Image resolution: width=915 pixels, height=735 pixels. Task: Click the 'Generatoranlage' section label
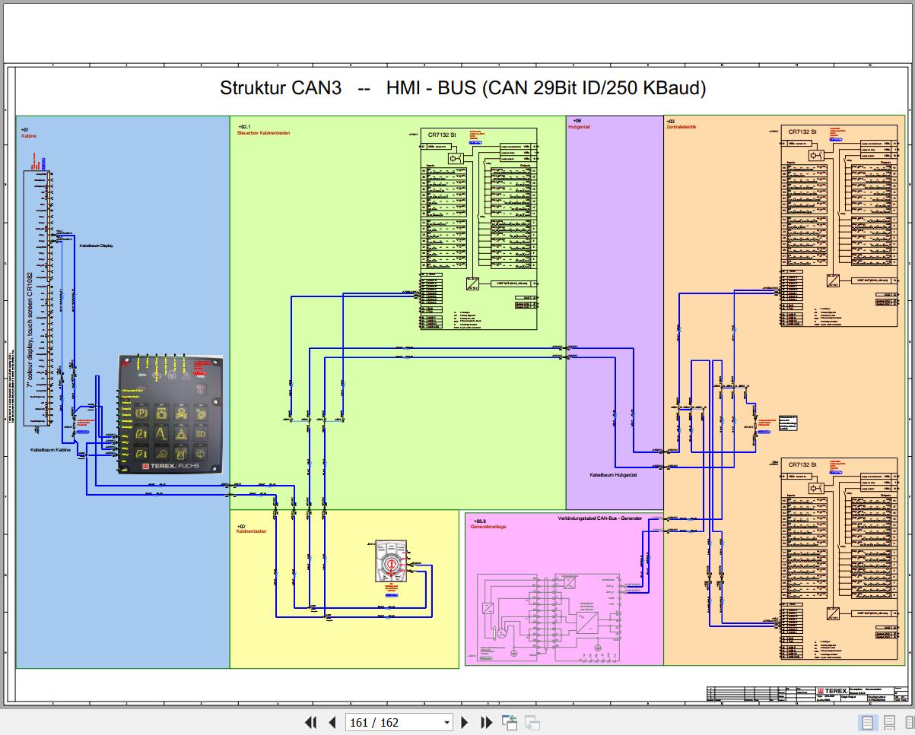(488, 526)
